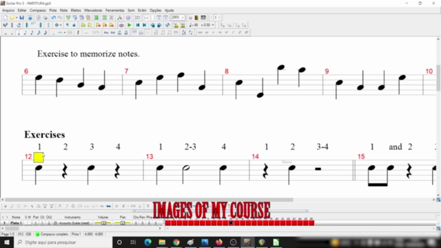Click the door-shaped toolbar icon
This screenshot has height=248, width=441.
(196, 17)
